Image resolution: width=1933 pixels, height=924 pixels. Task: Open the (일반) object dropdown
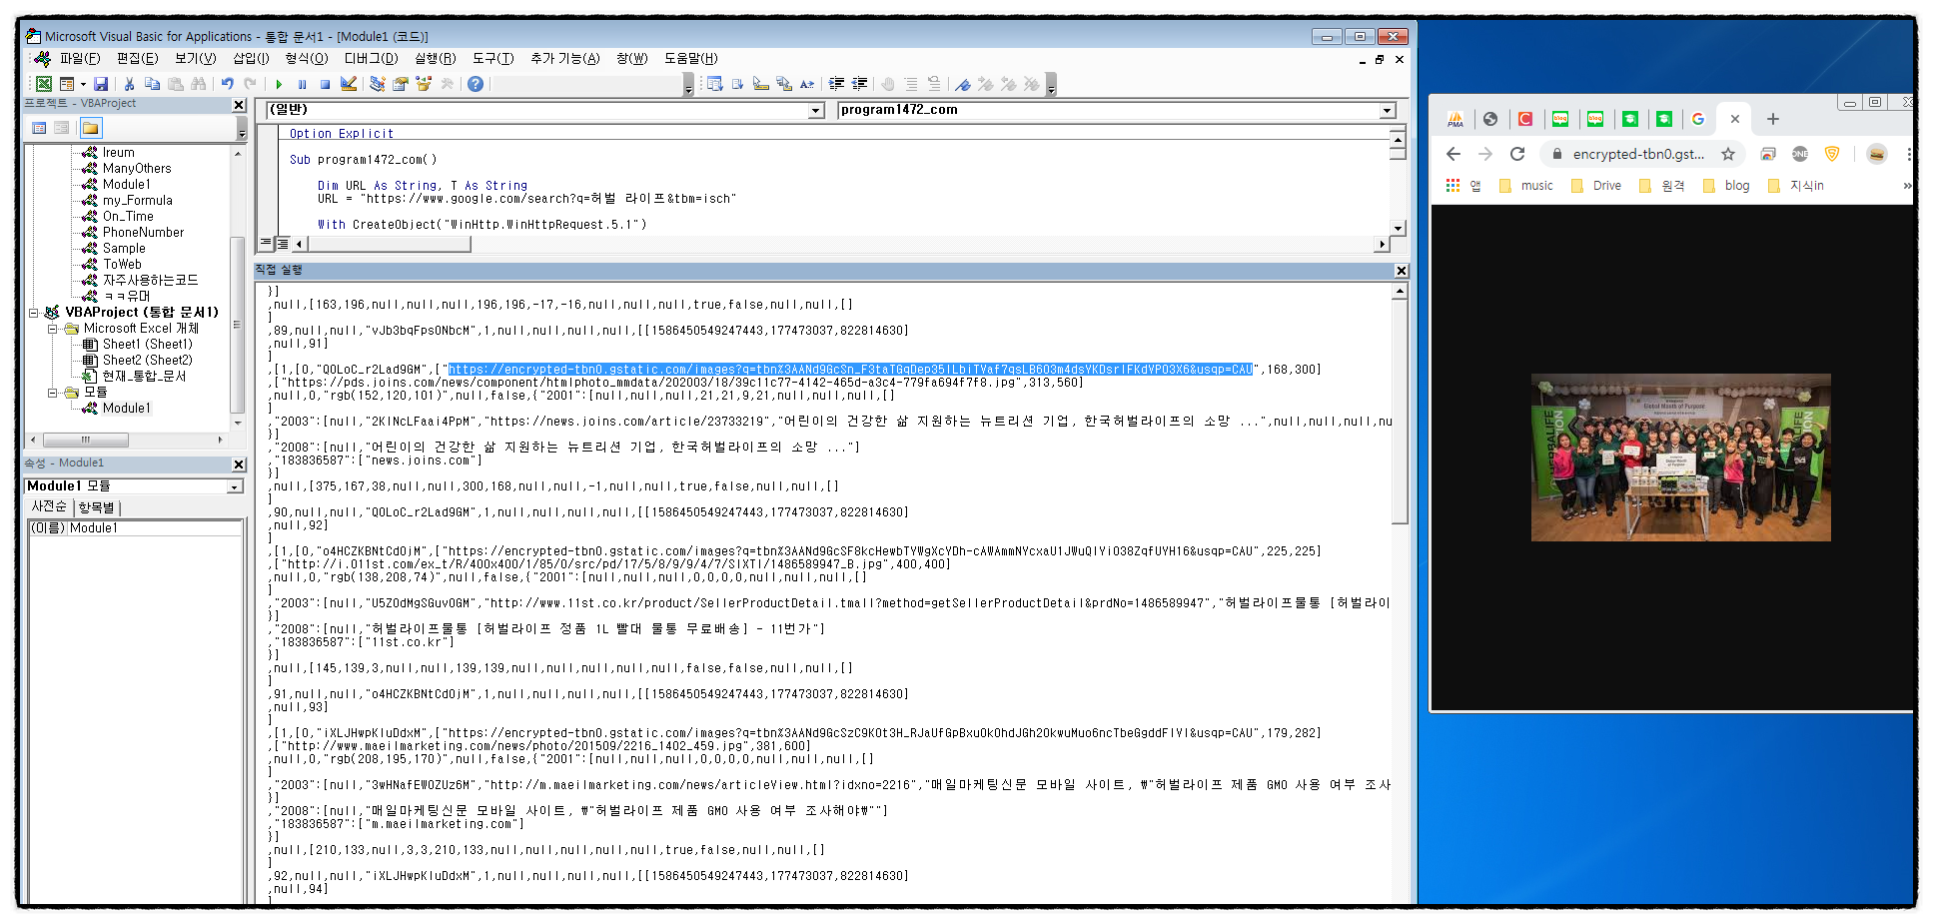pos(816,111)
